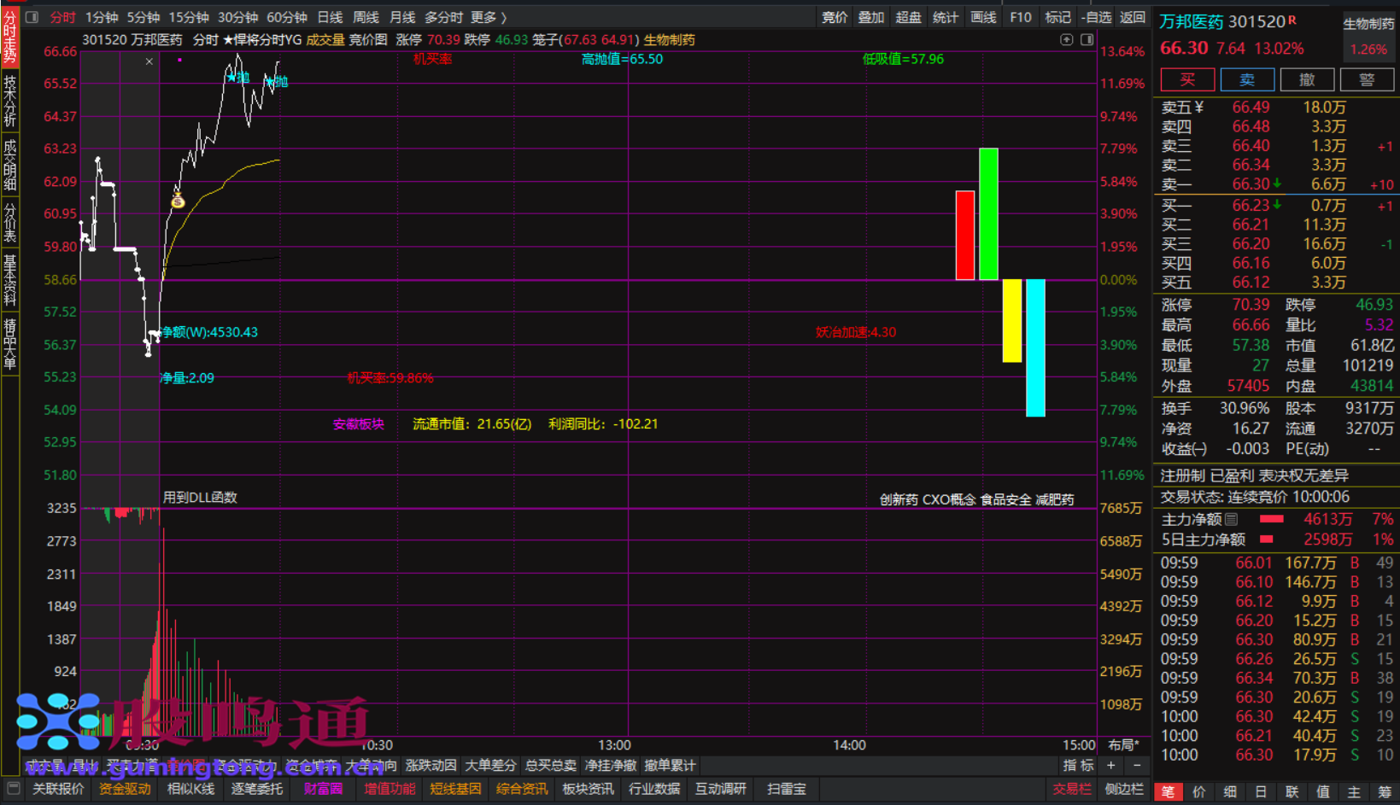Viewport: 1400px width, 805px height.
Task: Click the 叠加 overlay toolbar button
Action: pos(871,17)
